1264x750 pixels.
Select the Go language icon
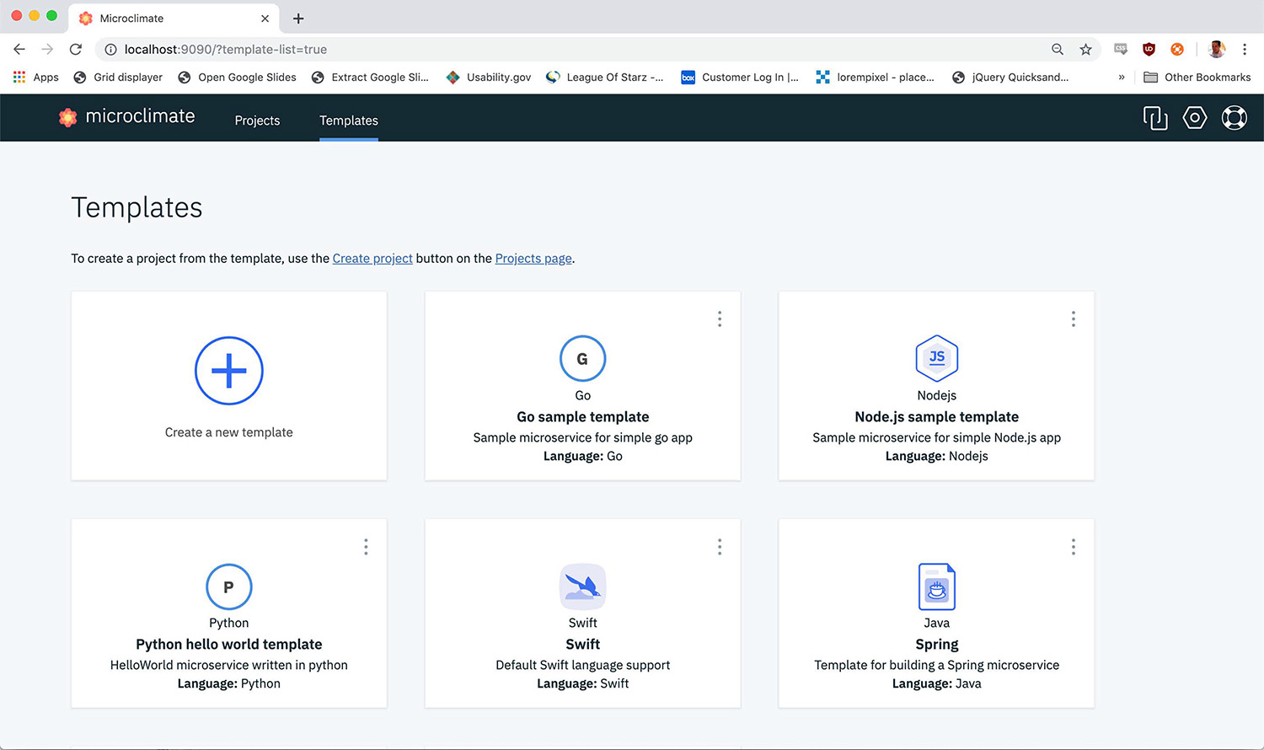[x=582, y=357]
